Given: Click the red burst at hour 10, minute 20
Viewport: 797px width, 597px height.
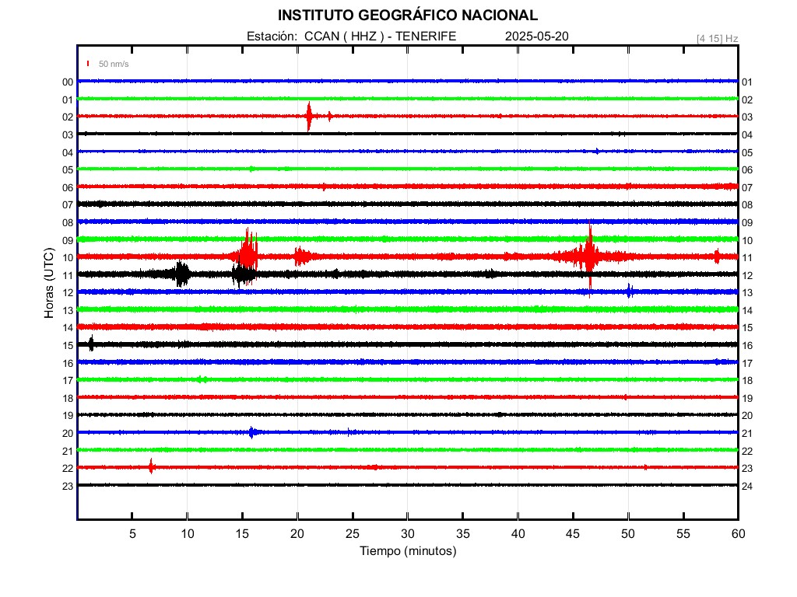Looking at the screenshot, I should 301,257.
